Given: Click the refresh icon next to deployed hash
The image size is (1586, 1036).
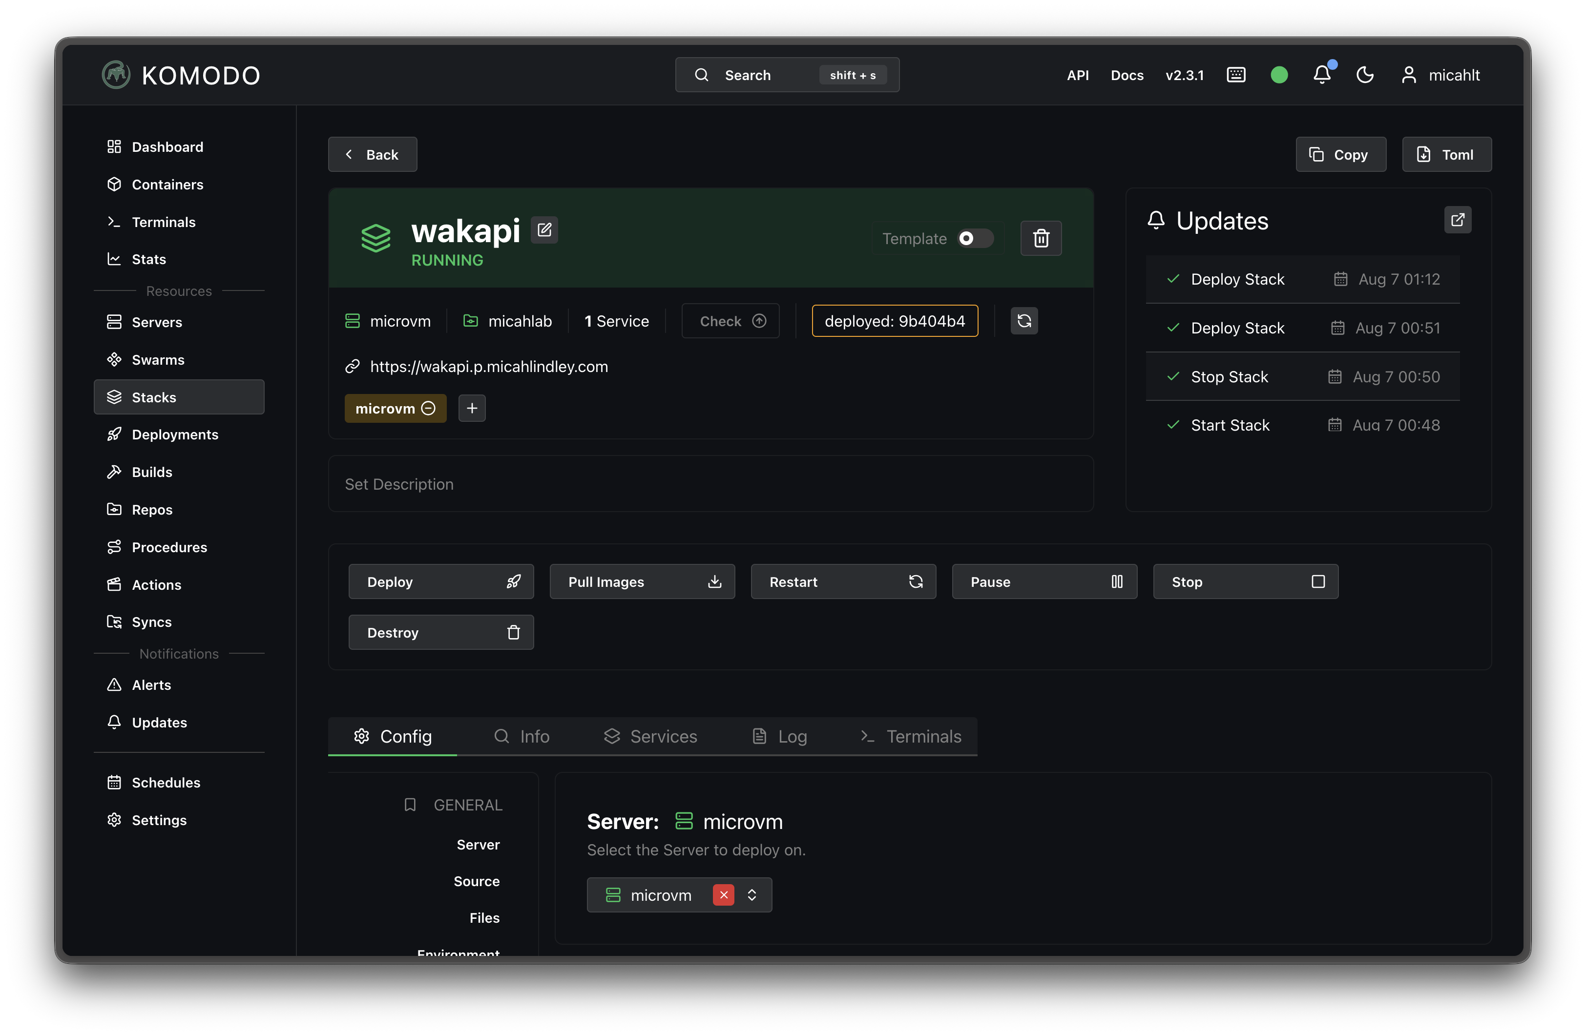Looking at the screenshot, I should (1024, 321).
